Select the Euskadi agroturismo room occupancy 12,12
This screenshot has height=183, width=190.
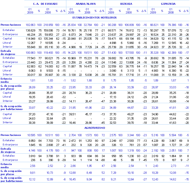pos(31,180)
